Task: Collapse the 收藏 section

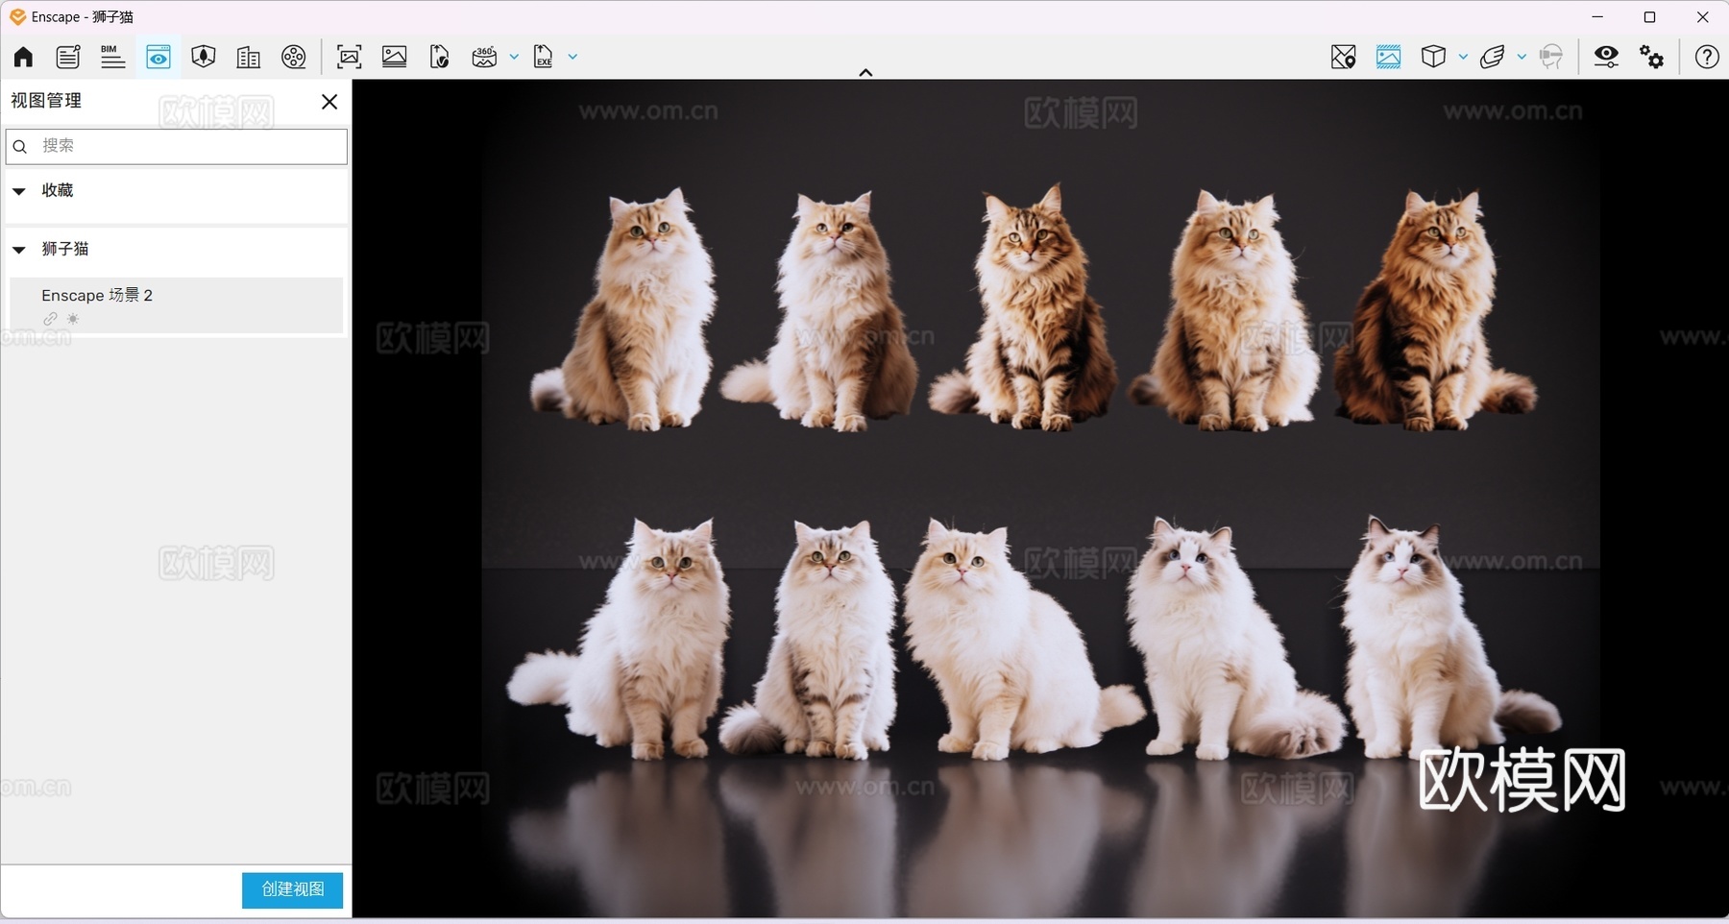Action: pyautogui.click(x=19, y=191)
